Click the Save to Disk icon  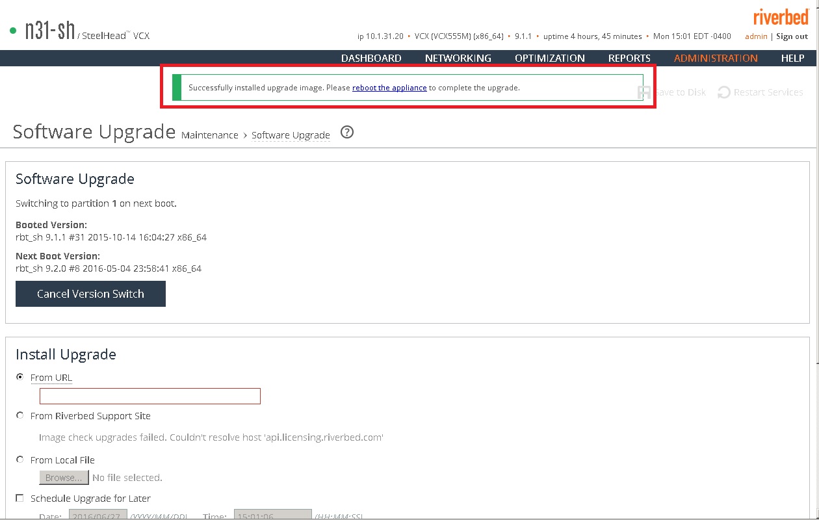pyautogui.click(x=644, y=92)
